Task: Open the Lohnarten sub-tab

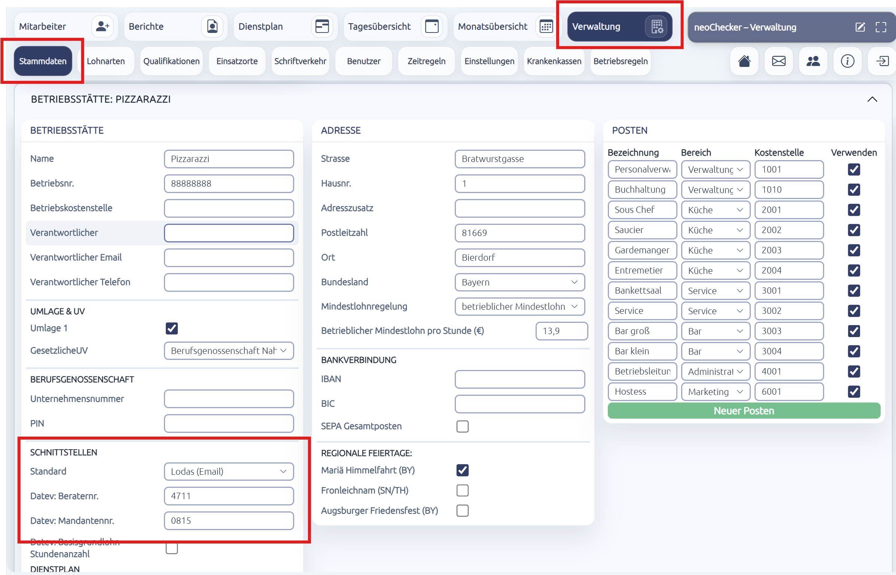Action: [106, 61]
